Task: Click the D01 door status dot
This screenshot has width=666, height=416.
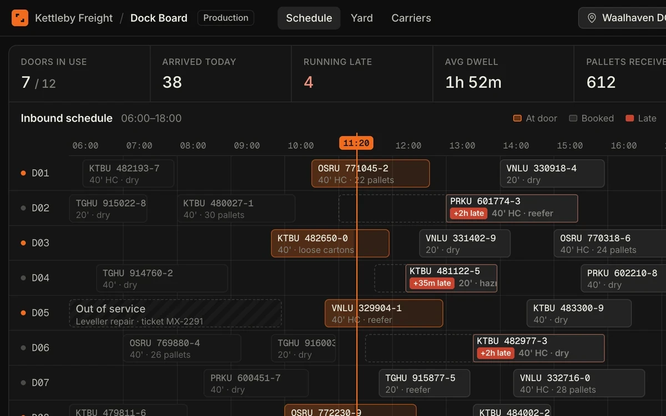Action: tap(23, 173)
